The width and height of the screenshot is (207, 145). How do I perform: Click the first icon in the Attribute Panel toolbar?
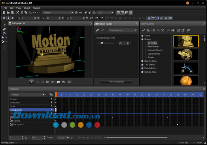pos(97,30)
